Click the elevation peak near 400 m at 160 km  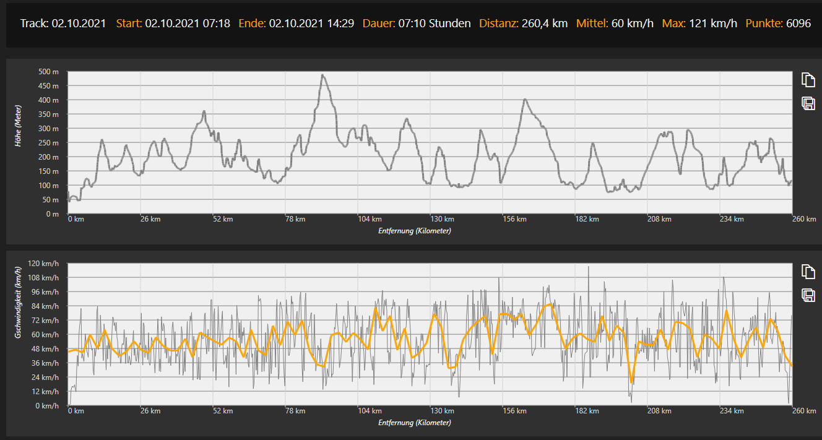coord(525,100)
